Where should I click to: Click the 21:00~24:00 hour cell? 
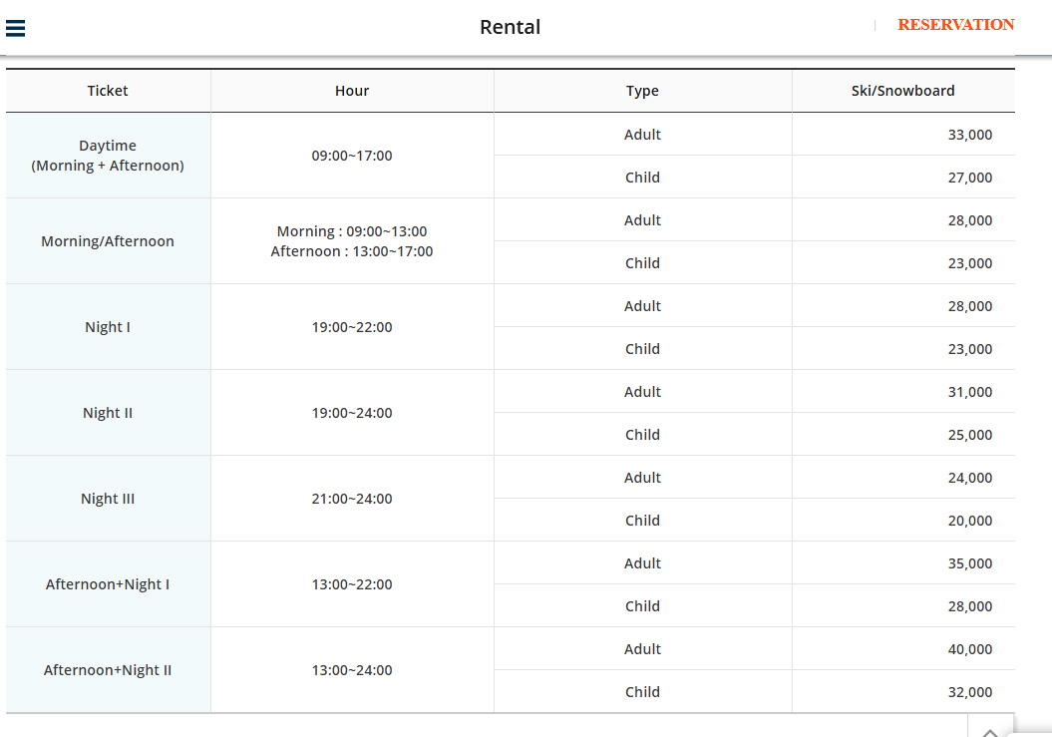(x=352, y=499)
